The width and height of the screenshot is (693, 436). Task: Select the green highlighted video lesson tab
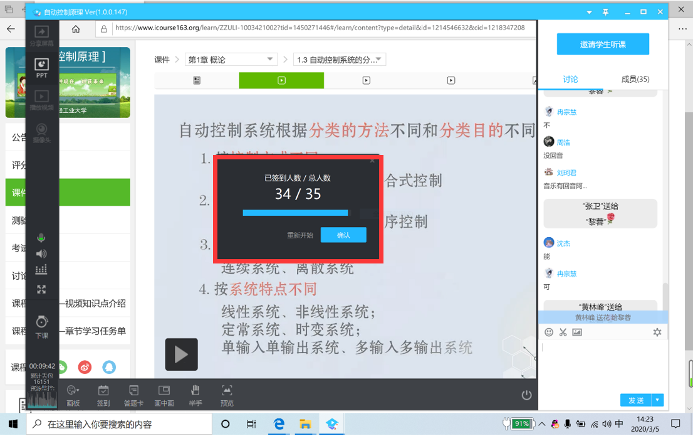point(281,80)
